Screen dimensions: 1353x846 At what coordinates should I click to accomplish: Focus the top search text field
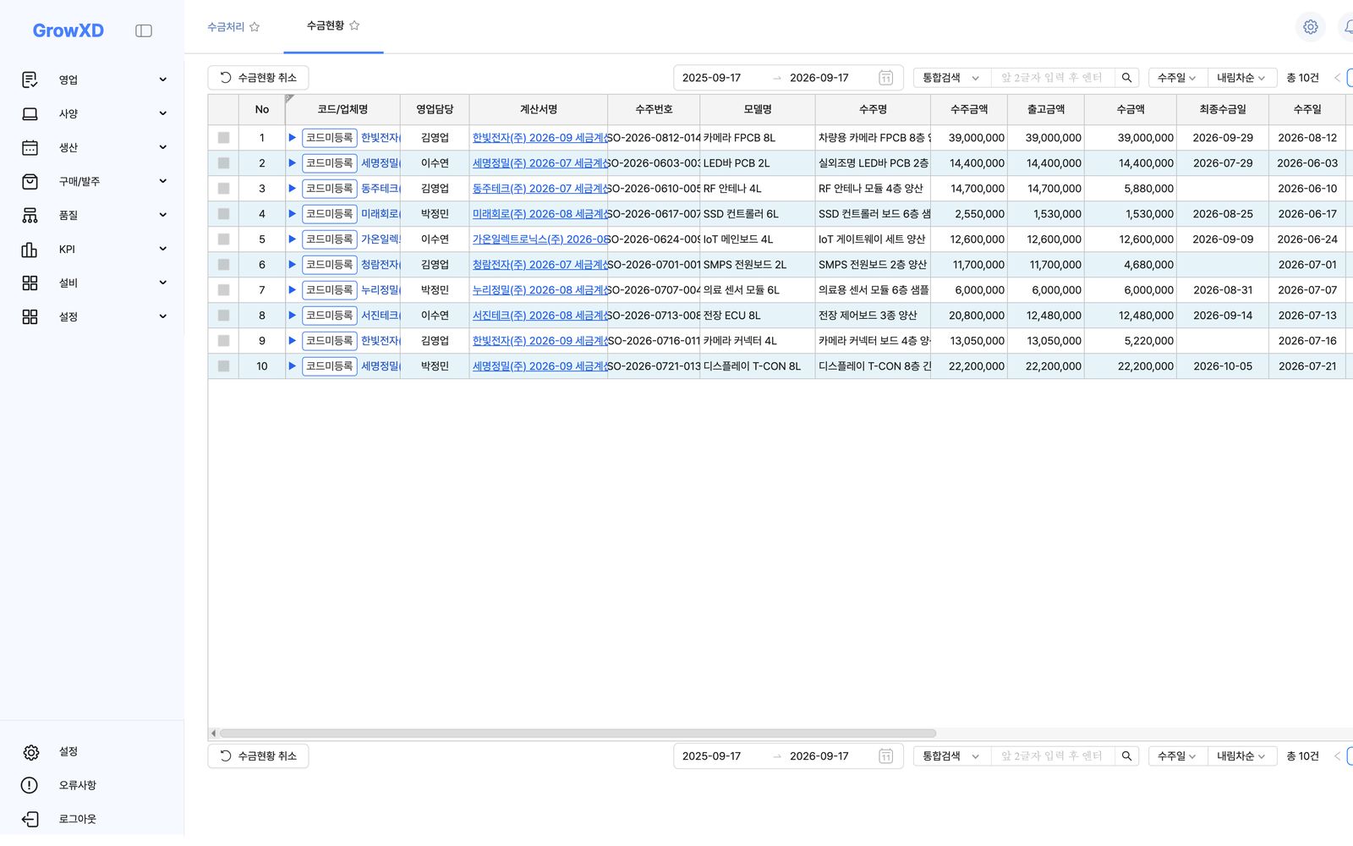[x=1053, y=78]
